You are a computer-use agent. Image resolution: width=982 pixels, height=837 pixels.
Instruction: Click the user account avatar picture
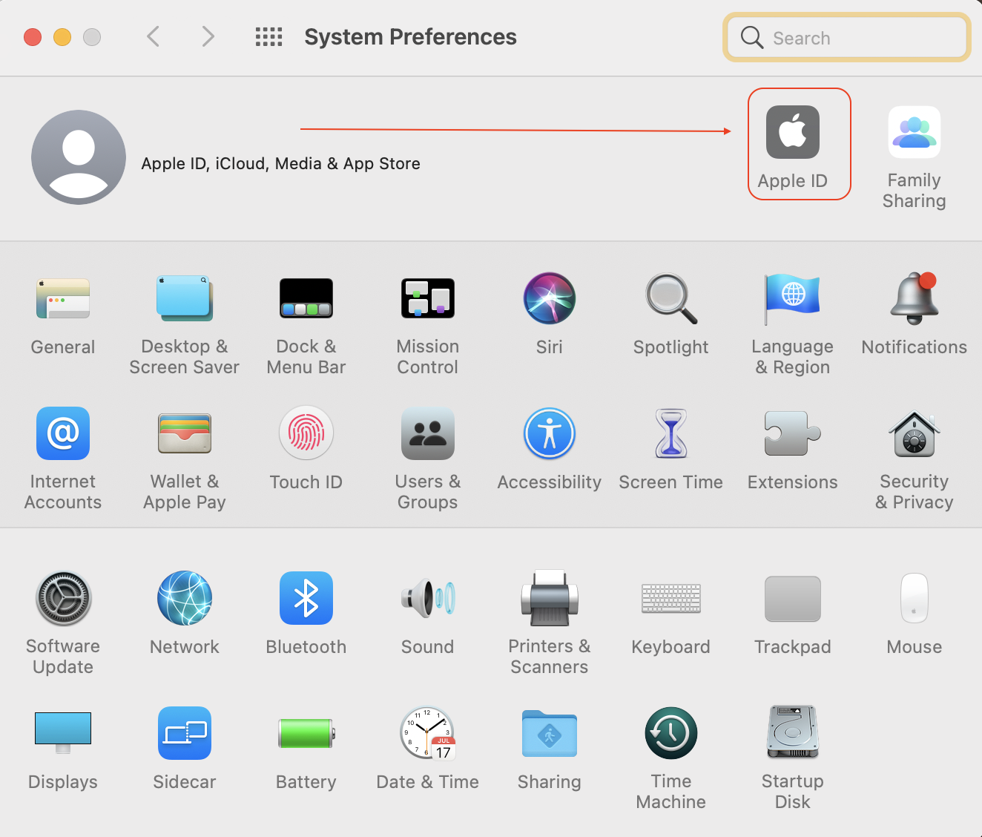[79, 157]
